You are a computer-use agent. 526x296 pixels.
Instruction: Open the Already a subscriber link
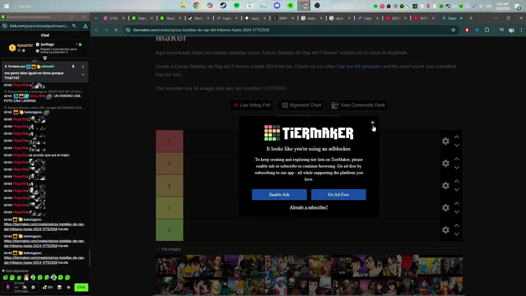point(309,207)
